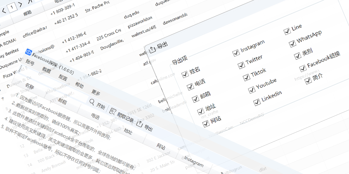Click the lower table 邮箱 column header
Viewport: 349px width, 174px height.
(x=62, y=101)
